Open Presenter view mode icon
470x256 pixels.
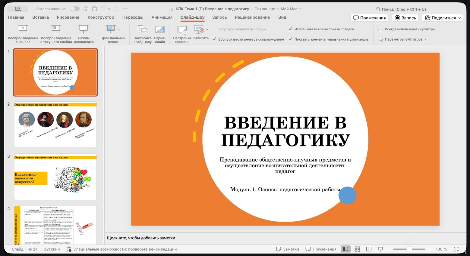(x=84, y=29)
